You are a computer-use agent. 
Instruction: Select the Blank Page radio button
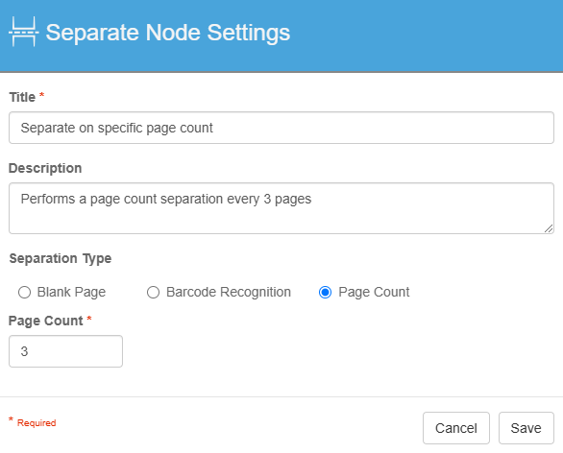(24, 293)
